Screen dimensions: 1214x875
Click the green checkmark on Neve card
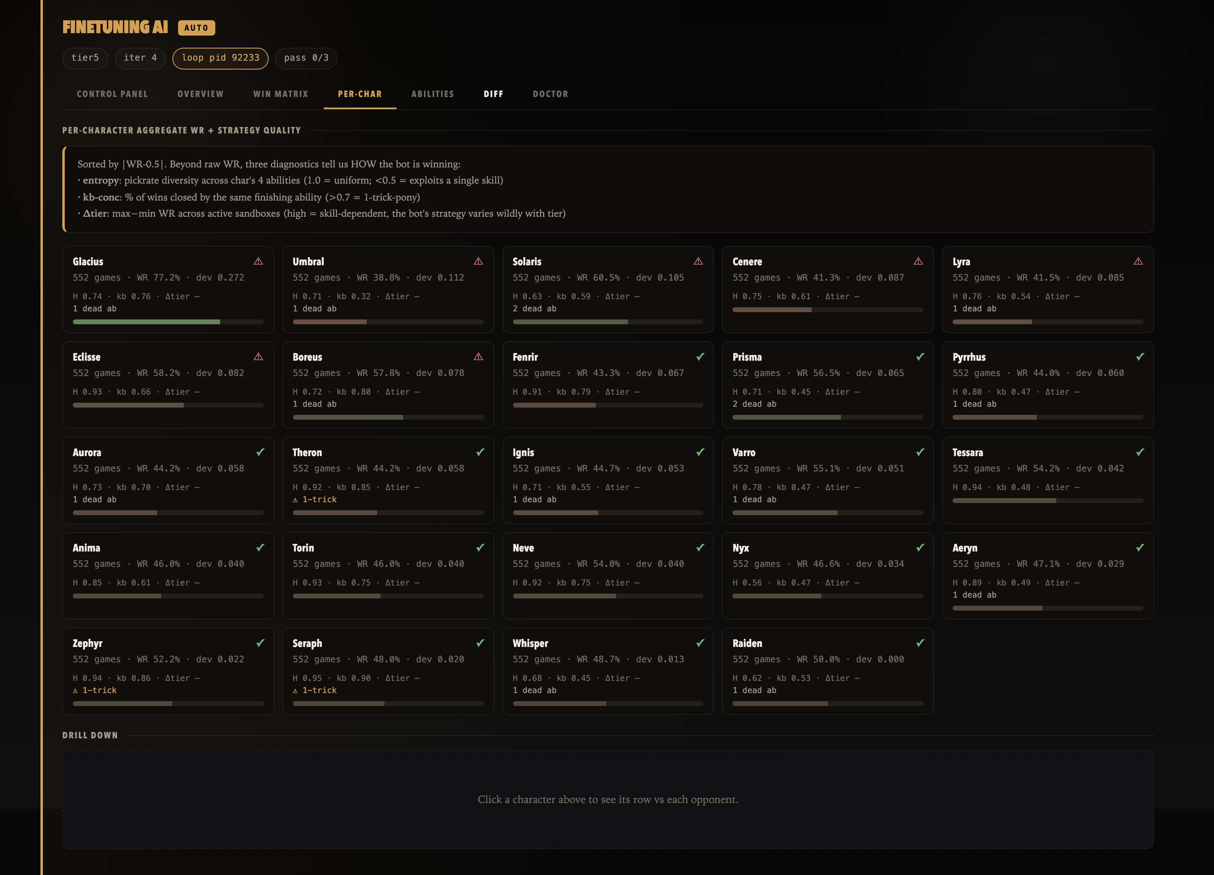[x=700, y=547]
